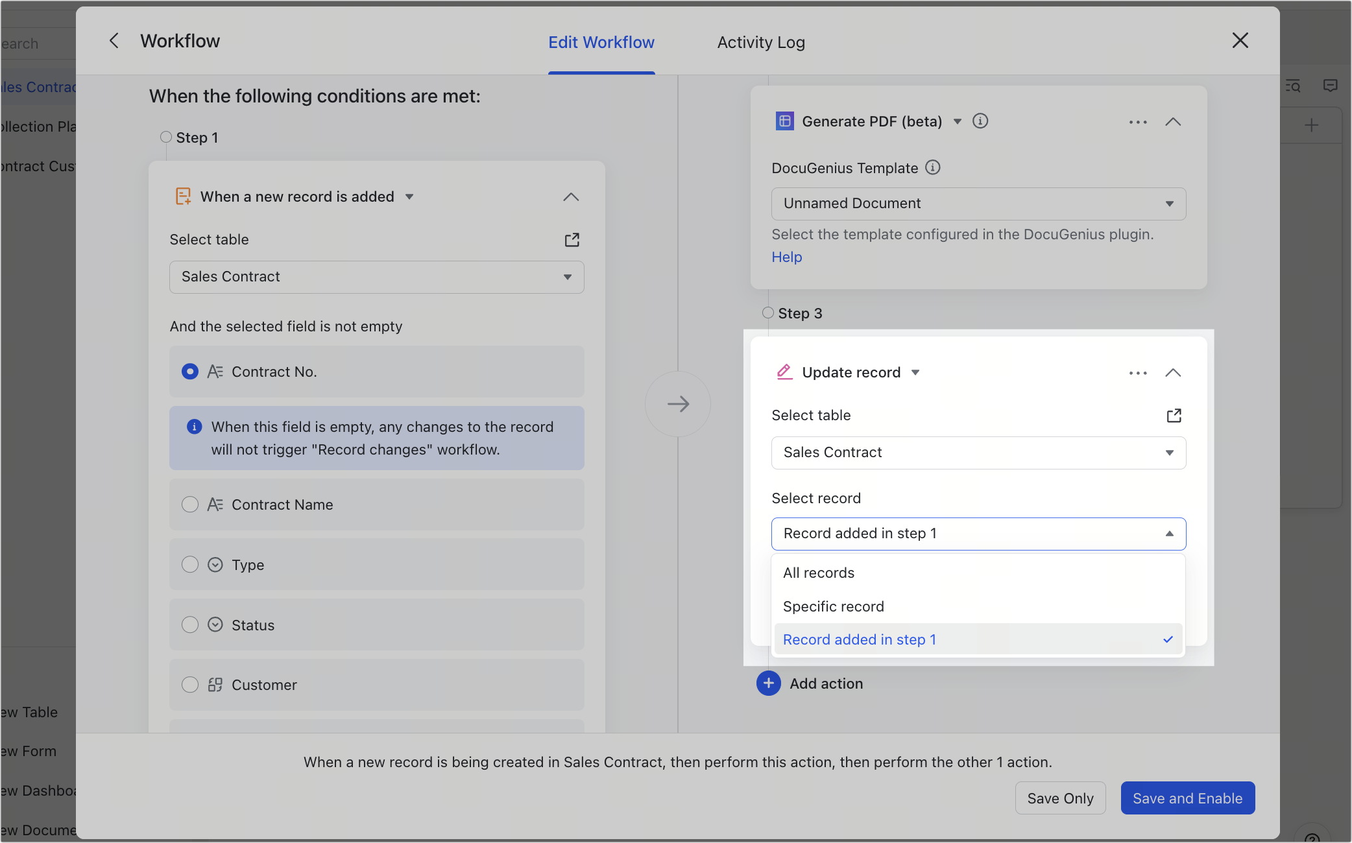
Task: Click the Add action plus button
Action: tap(769, 683)
